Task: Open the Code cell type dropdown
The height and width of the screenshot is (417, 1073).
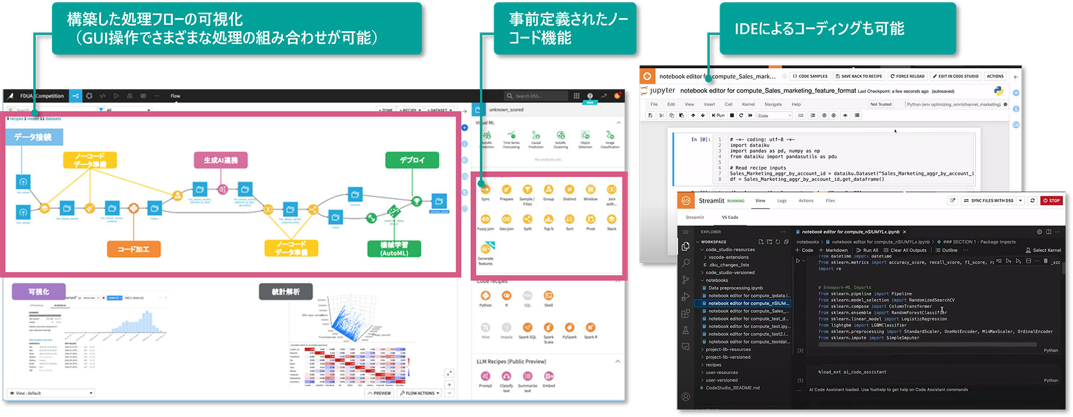Action: pos(774,115)
